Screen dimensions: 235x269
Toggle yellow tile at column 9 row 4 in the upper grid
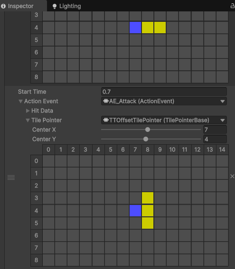(x=160, y=28)
